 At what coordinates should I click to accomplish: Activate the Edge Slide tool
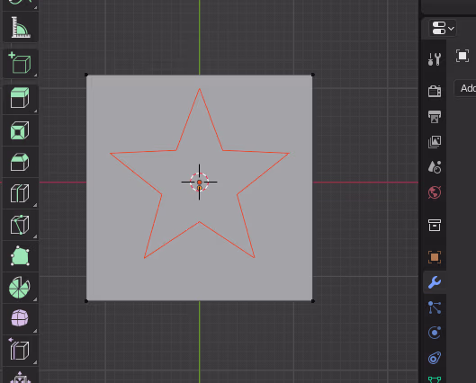[21, 351]
